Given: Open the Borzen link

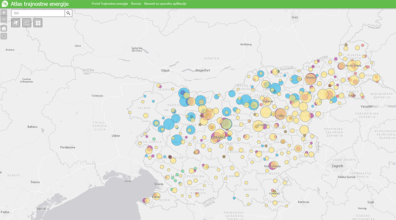Looking at the screenshot, I should coord(136,4).
